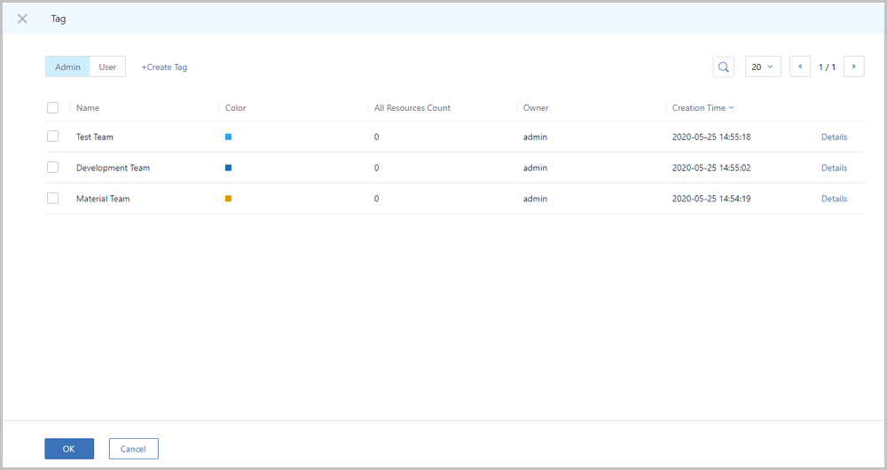887x470 pixels.
Task: Click the orange Material Team color swatch
Action: pyautogui.click(x=229, y=199)
